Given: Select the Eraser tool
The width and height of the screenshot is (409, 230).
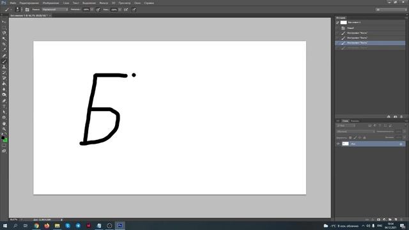Looking at the screenshot, I should [x=4, y=78].
